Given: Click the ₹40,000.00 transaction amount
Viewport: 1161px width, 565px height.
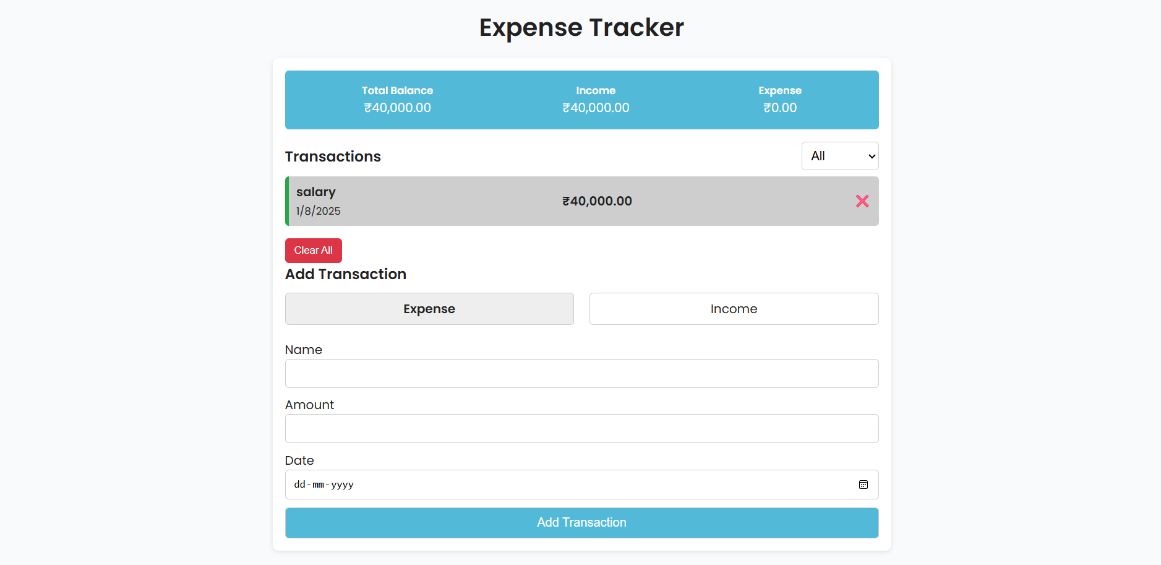Looking at the screenshot, I should click(597, 201).
